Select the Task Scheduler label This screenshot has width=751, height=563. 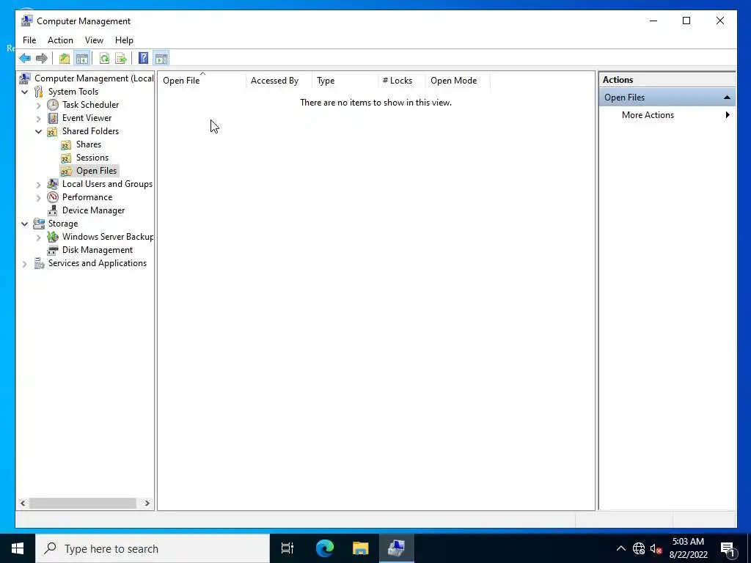pyautogui.click(x=90, y=105)
